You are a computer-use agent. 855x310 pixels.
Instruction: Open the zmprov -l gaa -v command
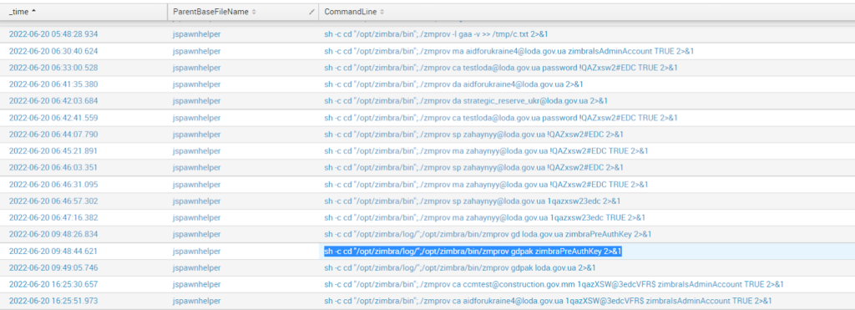coord(436,33)
